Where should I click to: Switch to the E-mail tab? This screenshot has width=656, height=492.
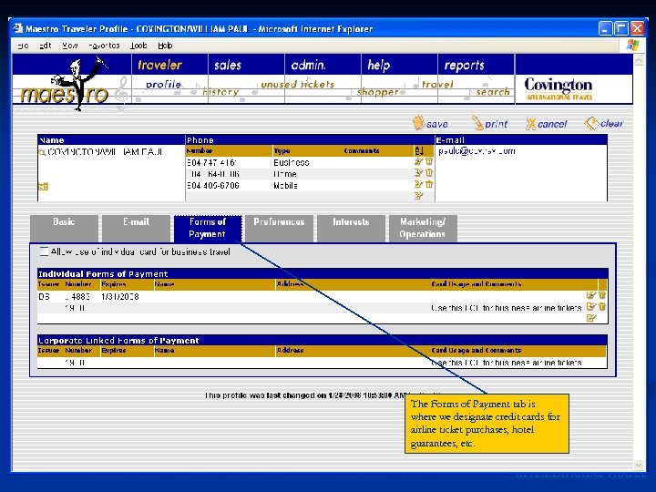point(136,228)
